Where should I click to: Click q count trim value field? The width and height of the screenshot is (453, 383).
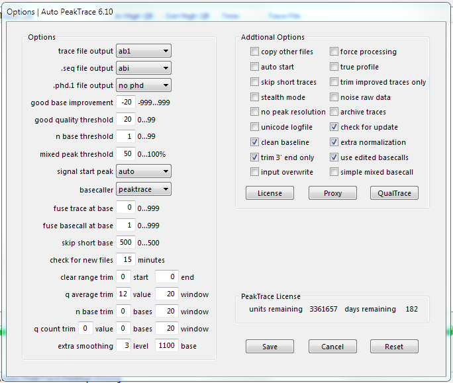pyautogui.click(x=85, y=328)
